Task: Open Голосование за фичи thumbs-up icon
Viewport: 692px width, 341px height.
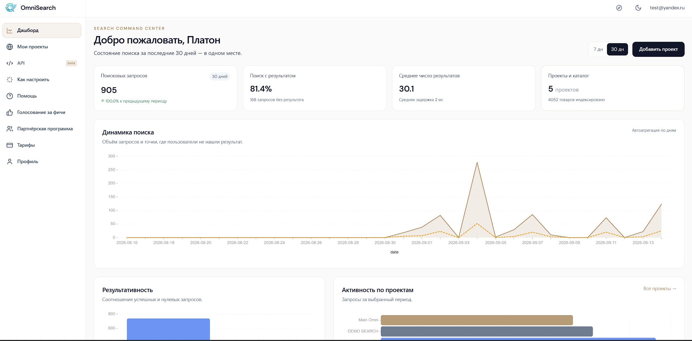Action: (10, 112)
